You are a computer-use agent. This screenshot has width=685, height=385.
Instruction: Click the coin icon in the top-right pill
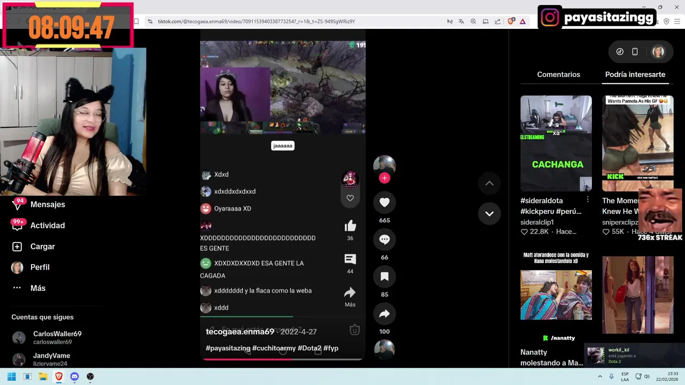click(620, 52)
